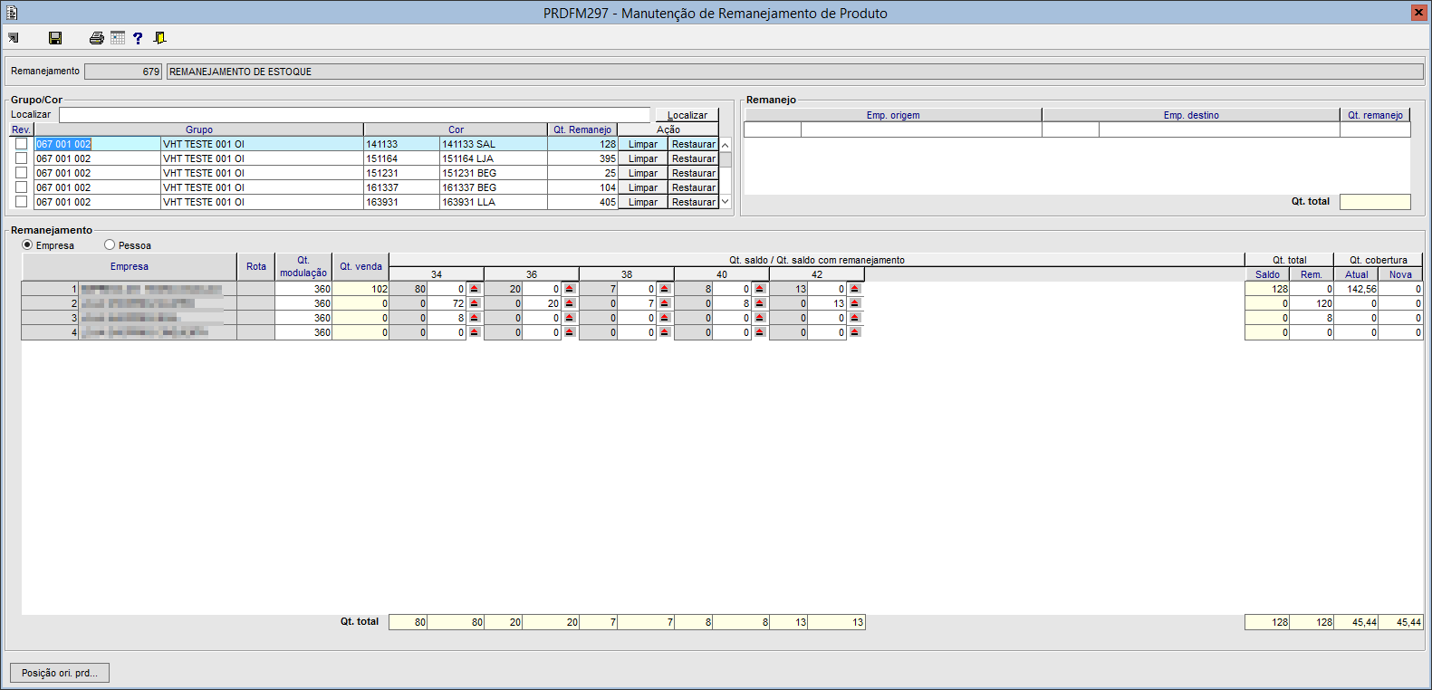
Task: Click red arrow icon for size 38, row 3
Action: (664, 318)
